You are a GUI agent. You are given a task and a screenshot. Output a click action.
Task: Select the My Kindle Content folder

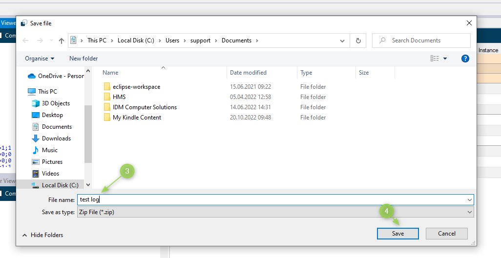click(137, 118)
